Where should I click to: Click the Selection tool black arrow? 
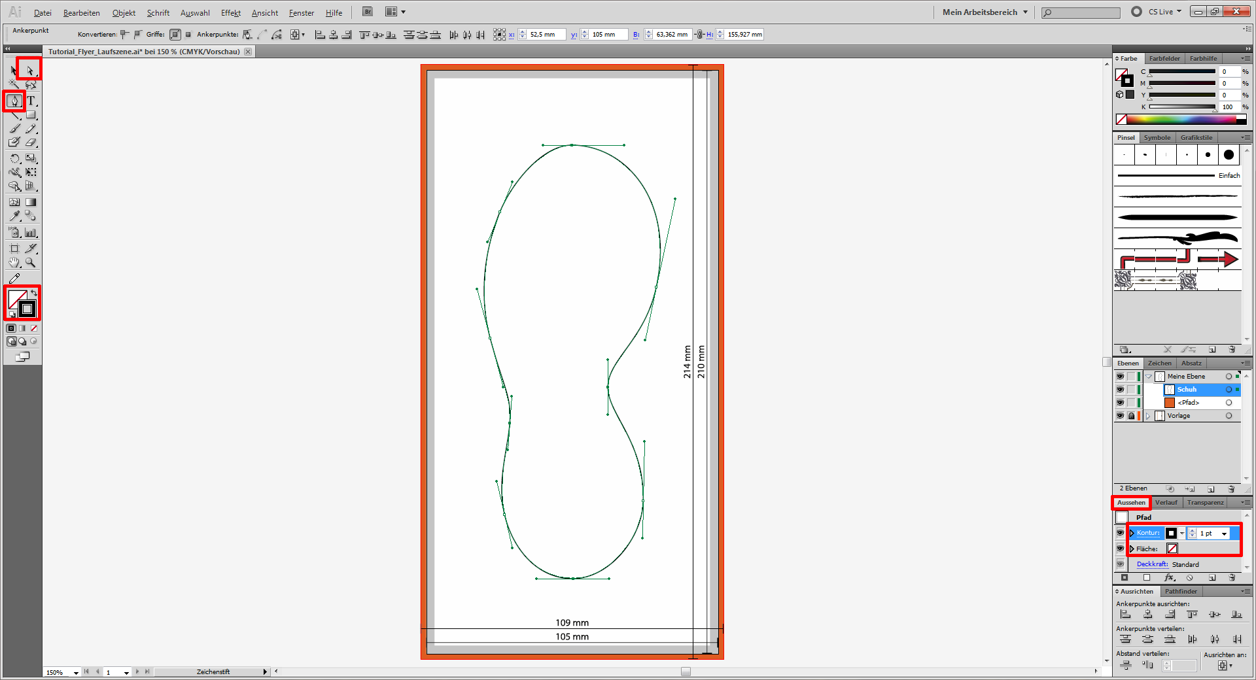[14, 69]
